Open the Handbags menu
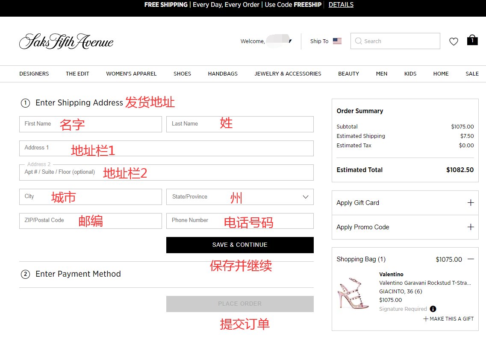Screen dimensions: 486x342 point(223,74)
